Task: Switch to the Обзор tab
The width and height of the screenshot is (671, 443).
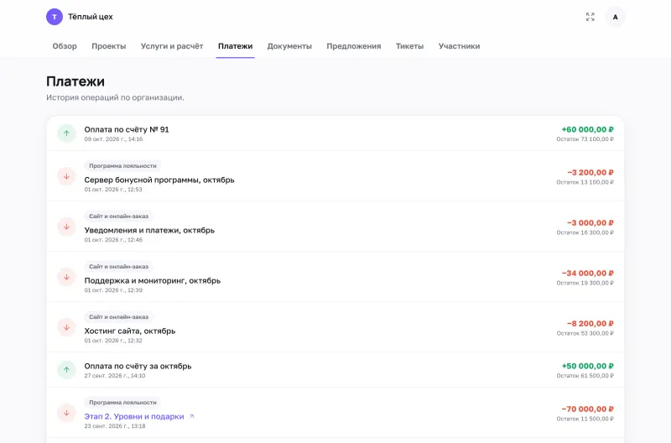Action: pos(65,46)
